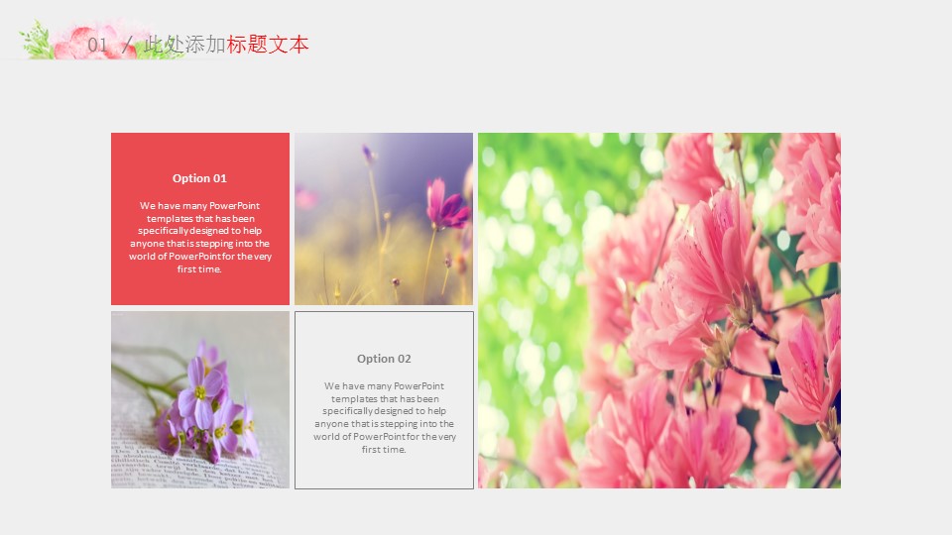The width and height of the screenshot is (952, 535).
Task: Select the "Option 01" heading
Action: [199, 178]
